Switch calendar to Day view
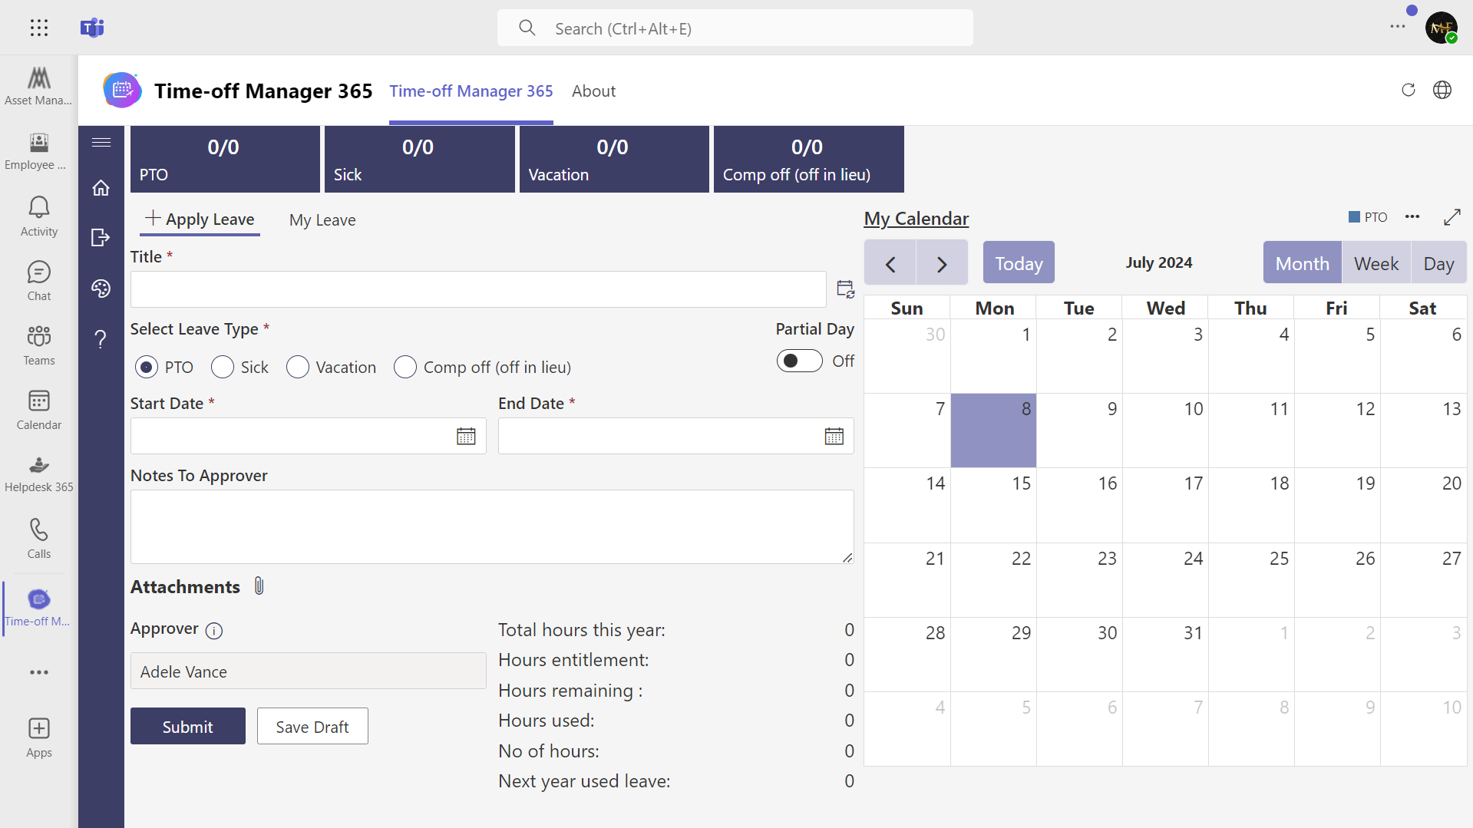The width and height of the screenshot is (1473, 828). point(1438,263)
